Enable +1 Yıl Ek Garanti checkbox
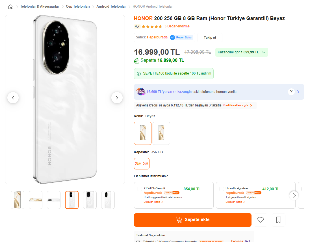Image resolution: width=310 pixels, height=242 pixels. 140,189
